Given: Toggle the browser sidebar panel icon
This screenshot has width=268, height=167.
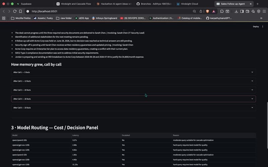Looking at the screenshot, I should click(x=242, y=11).
